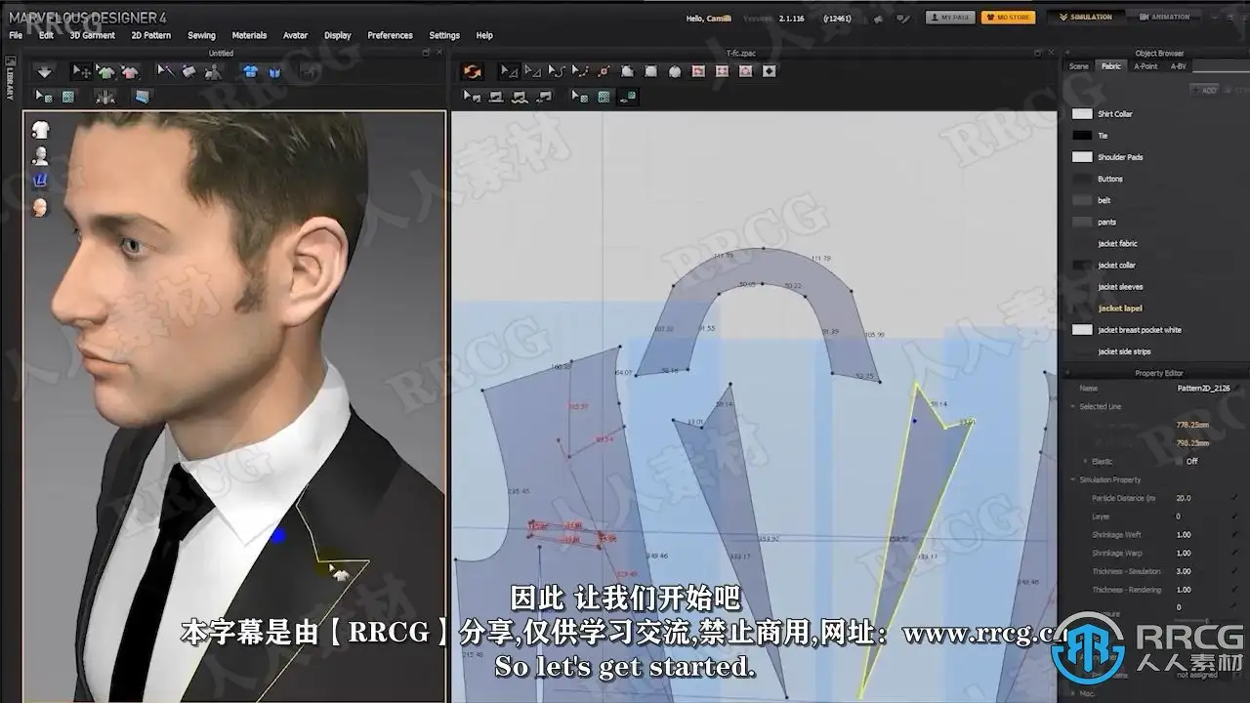Open the Avatar menu
This screenshot has width=1250, height=703.
pyautogui.click(x=295, y=35)
